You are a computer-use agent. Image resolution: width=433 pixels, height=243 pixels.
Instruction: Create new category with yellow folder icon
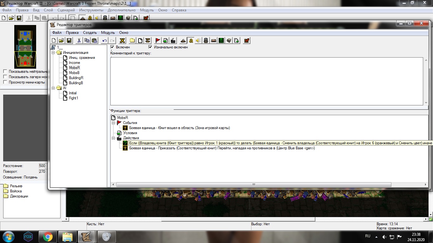click(x=132, y=40)
